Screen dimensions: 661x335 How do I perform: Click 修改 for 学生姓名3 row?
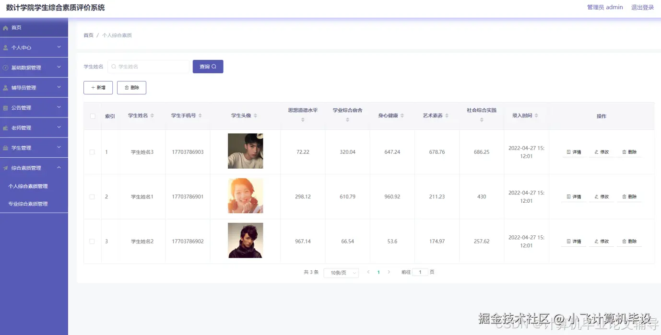click(x=602, y=152)
